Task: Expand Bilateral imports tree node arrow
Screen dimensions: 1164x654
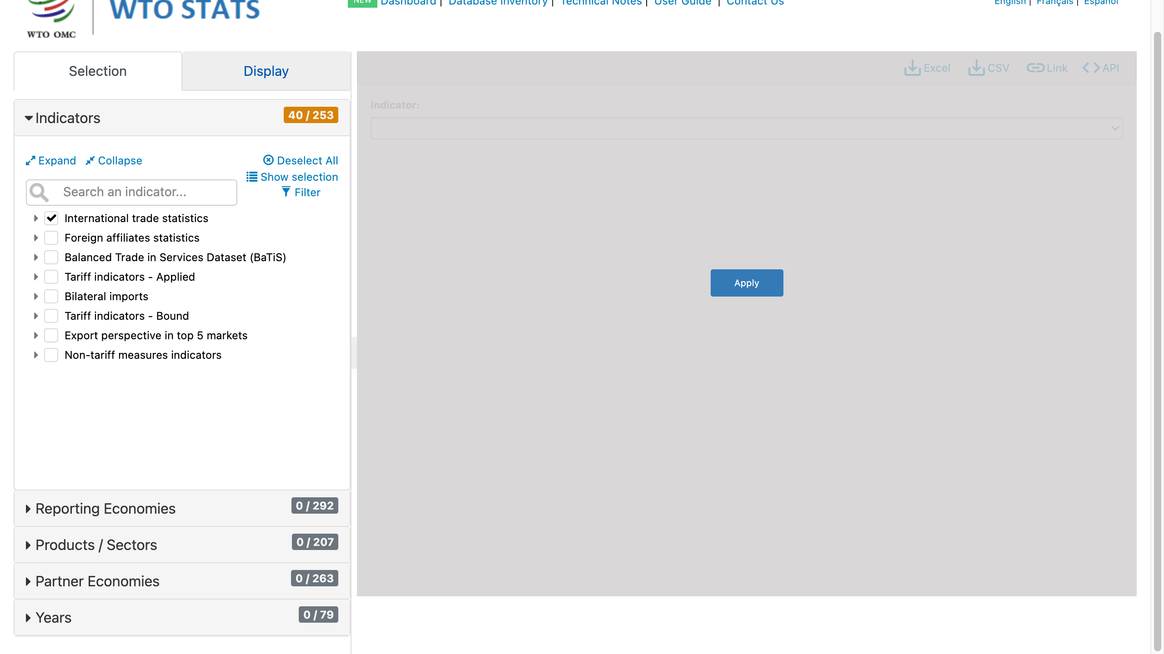Action: pos(36,297)
